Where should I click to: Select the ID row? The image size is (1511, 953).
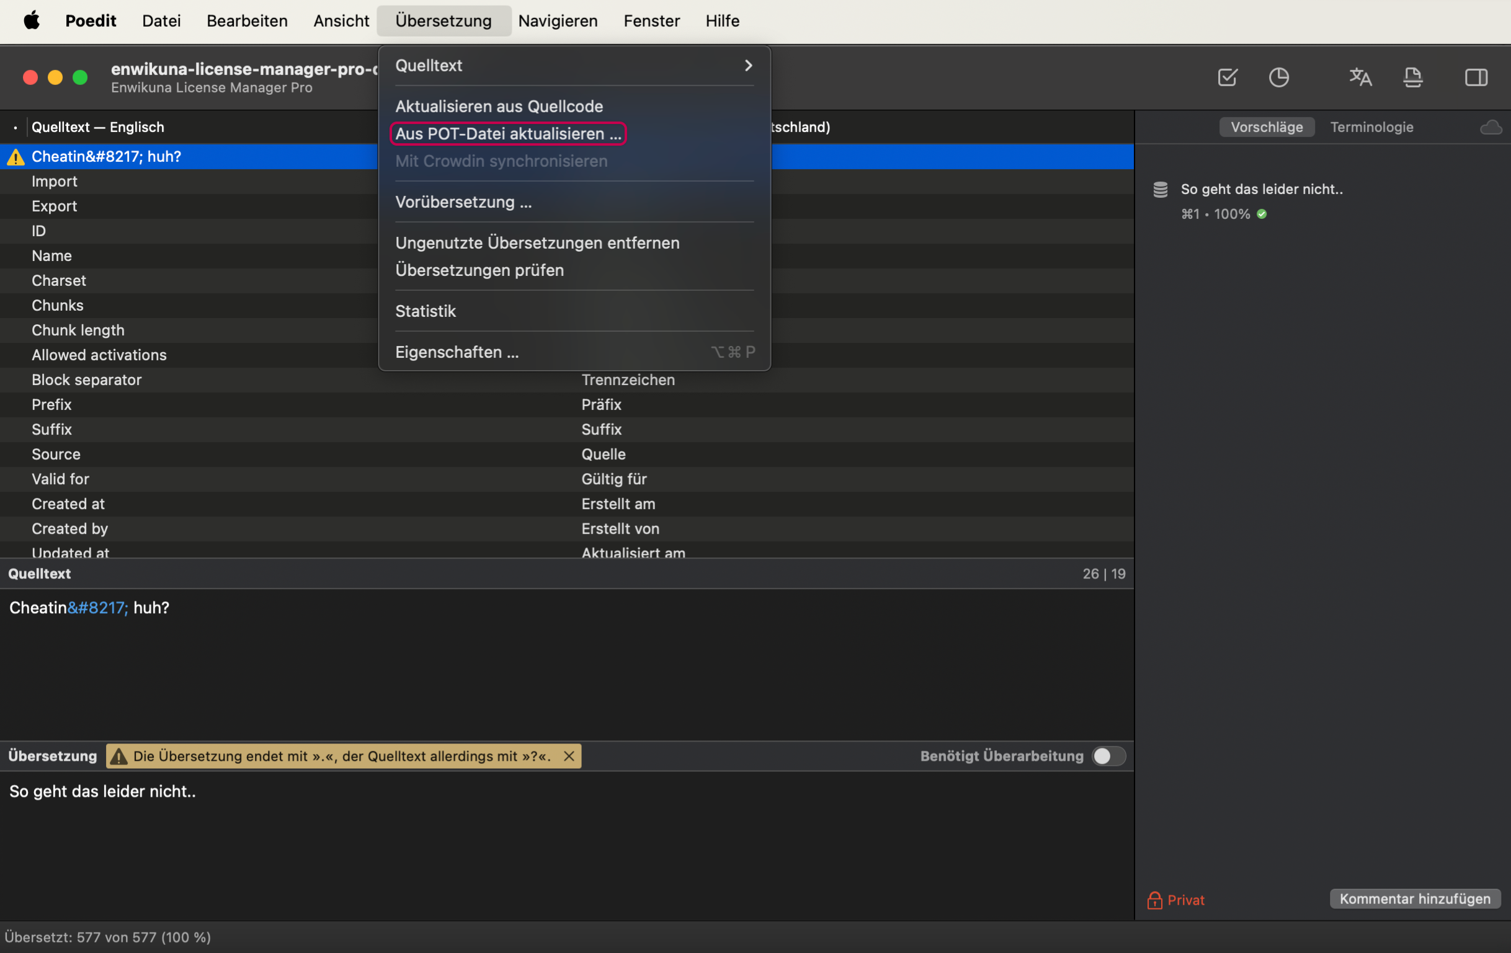point(567,231)
